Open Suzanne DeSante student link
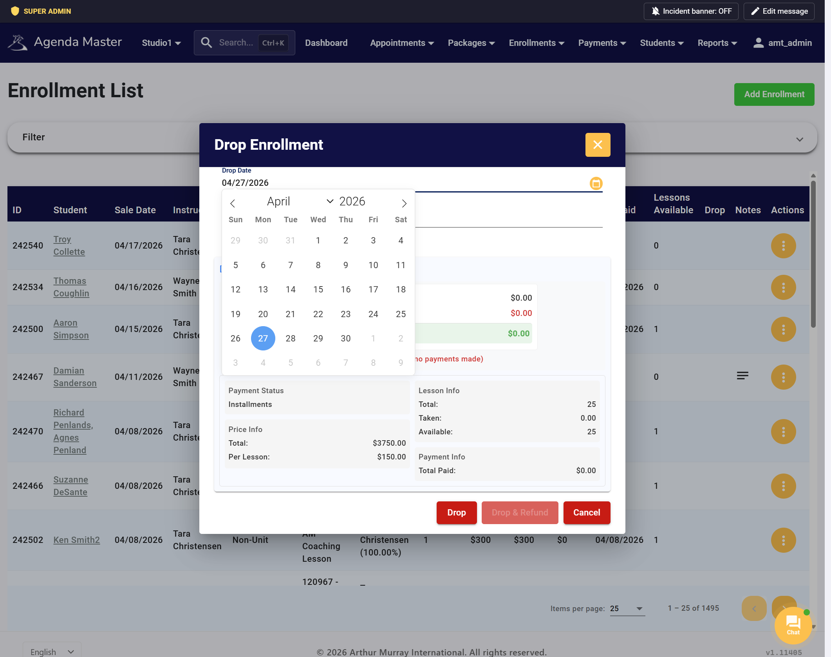This screenshot has width=831, height=657. point(70,486)
